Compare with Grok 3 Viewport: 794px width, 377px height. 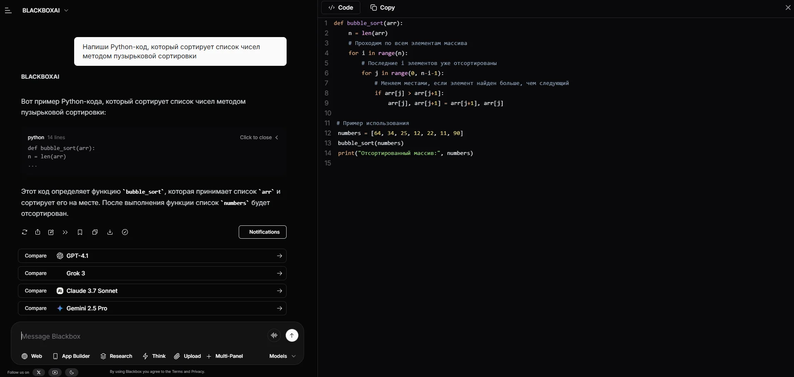[152, 273]
